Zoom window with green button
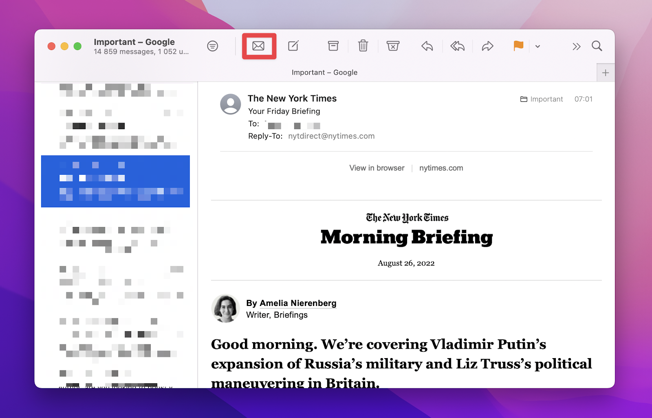Image resolution: width=652 pixels, height=418 pixels. click(x=77, y=46)
